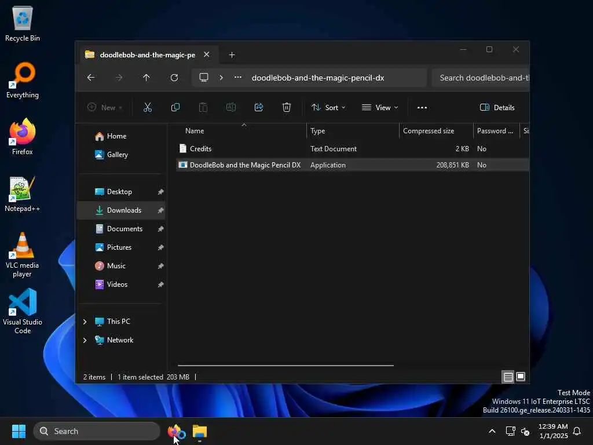Click the network status tray icon
This screenshot has height=445, width=593.
point(511,431)
